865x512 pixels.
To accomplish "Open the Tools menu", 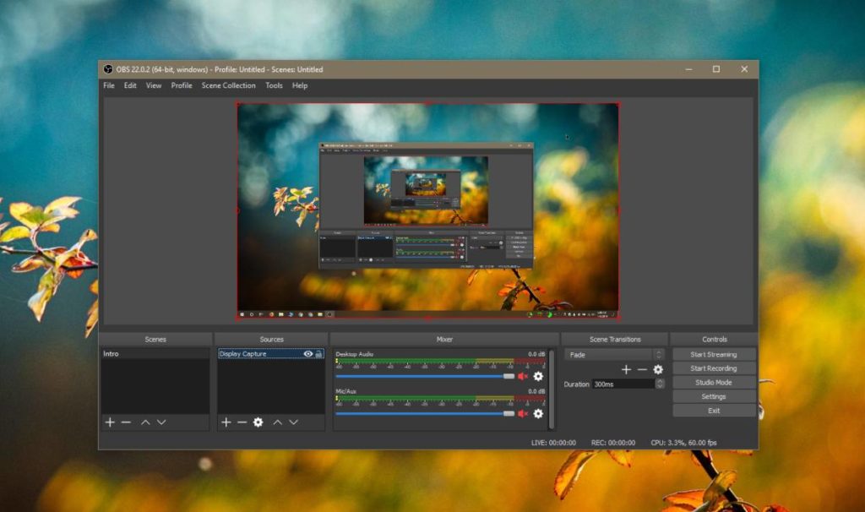I will click(x=274, y=85).
